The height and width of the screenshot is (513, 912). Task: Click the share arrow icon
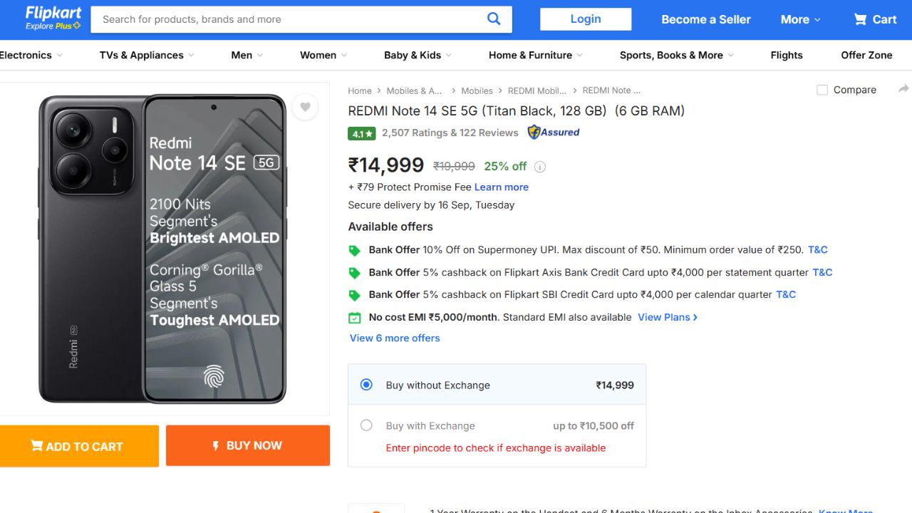(x=903, y=89)
